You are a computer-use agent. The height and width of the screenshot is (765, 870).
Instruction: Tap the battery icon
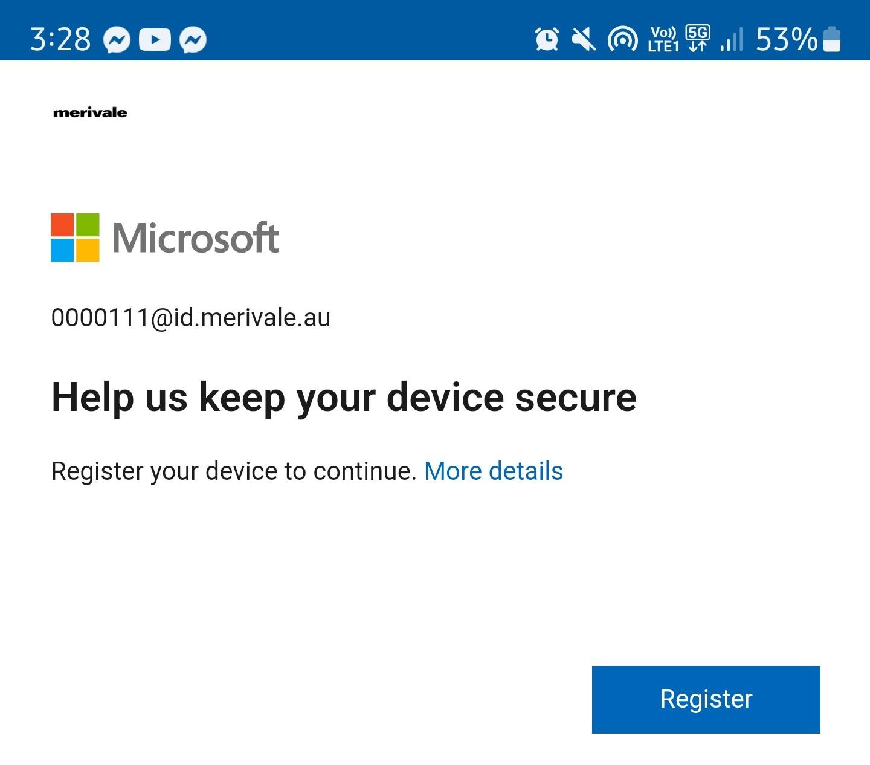pos(832,40)
